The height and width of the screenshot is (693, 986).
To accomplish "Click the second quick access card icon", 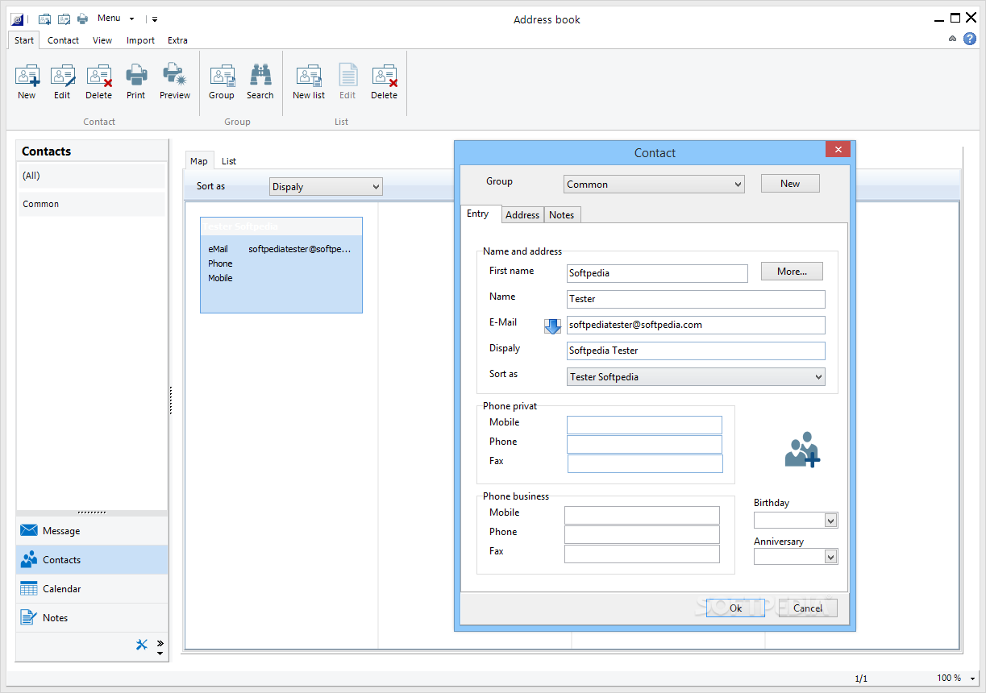I will point(64,19).
